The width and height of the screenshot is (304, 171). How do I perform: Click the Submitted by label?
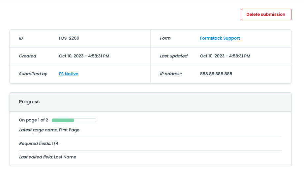pos(33,74)
